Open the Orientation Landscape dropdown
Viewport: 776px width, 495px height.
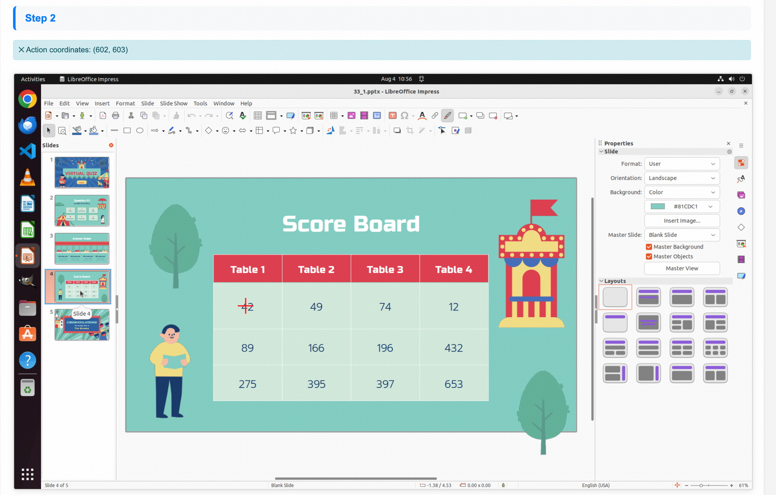[682, 178]
